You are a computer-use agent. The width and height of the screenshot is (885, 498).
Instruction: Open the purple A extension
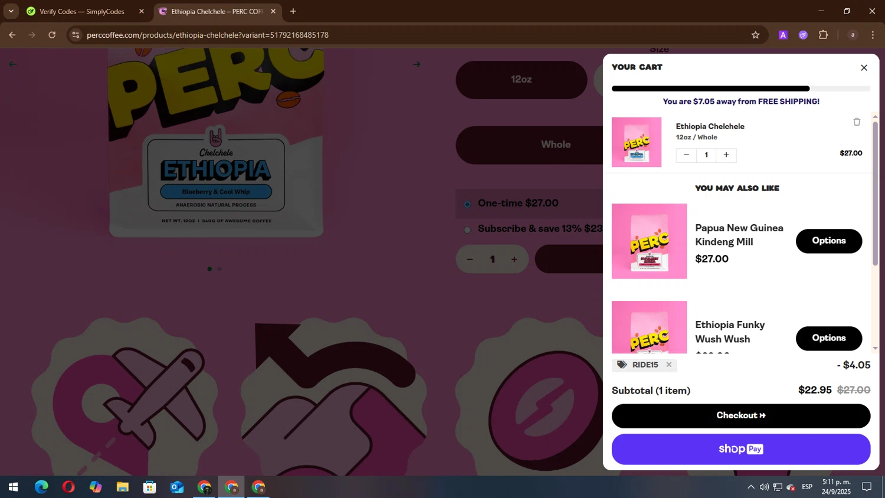(x=783, y=35)
